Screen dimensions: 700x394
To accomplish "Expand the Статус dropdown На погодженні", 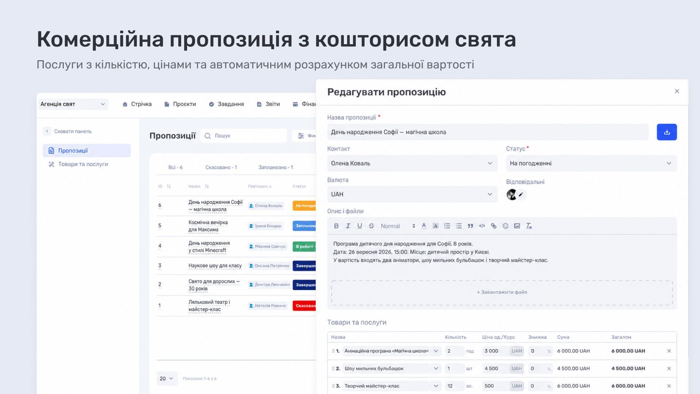I will point(591,163).
